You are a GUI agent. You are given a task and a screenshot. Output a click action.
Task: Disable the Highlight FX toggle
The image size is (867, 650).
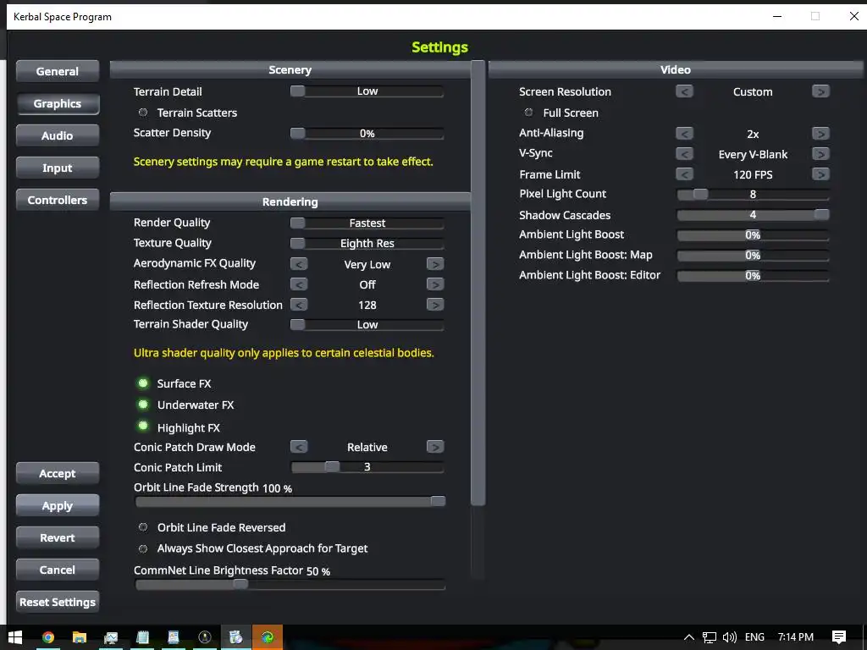pos(143,427)
